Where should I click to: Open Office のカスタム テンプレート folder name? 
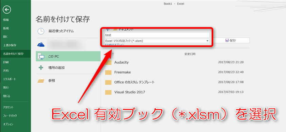[135, 82]
